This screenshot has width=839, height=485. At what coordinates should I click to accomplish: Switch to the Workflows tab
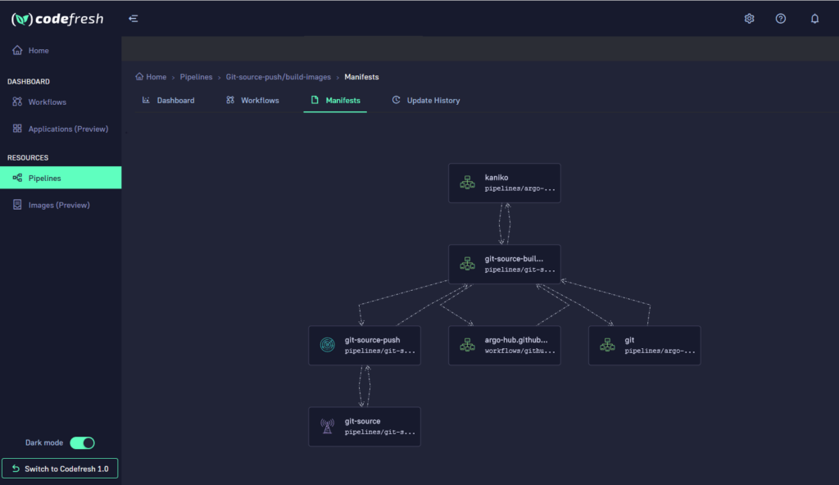click(253, 100)
